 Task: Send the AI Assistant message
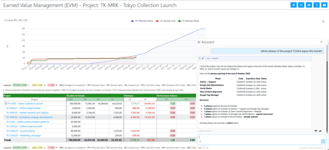coord(323,141)
